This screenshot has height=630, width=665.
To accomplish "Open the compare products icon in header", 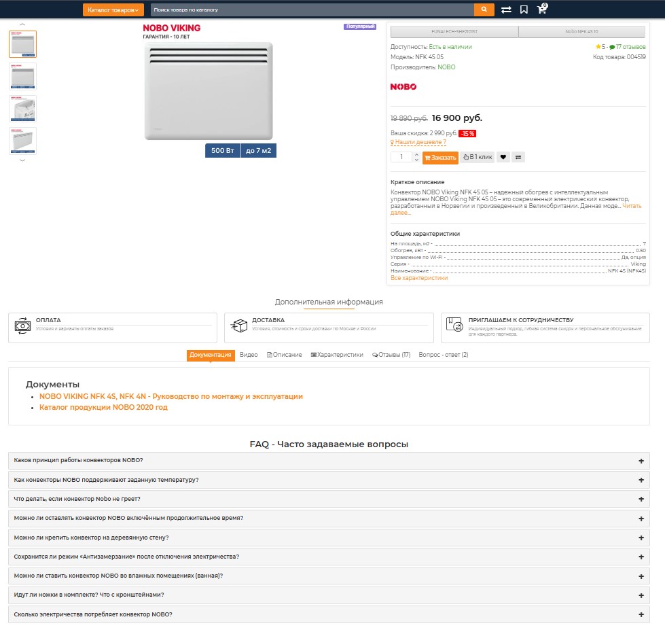I will (506, 10).
